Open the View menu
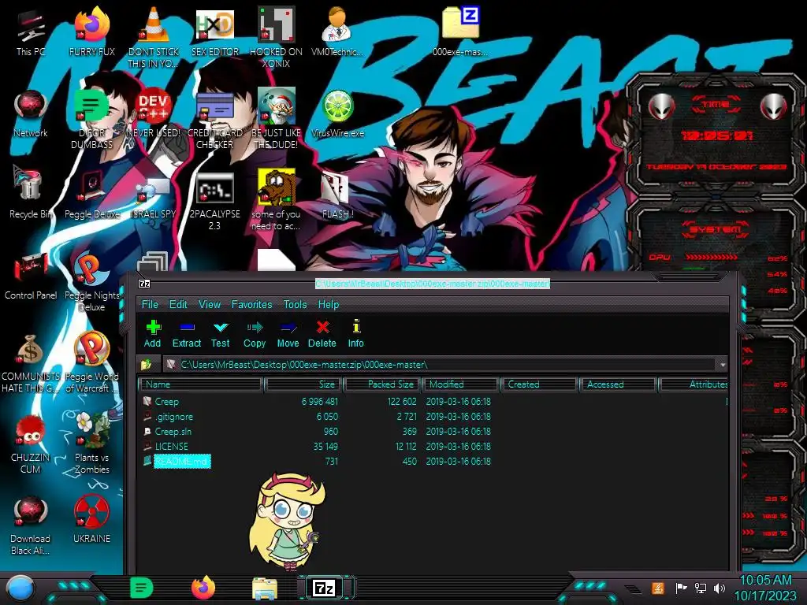The image size is (807, 605). (210, 304)
